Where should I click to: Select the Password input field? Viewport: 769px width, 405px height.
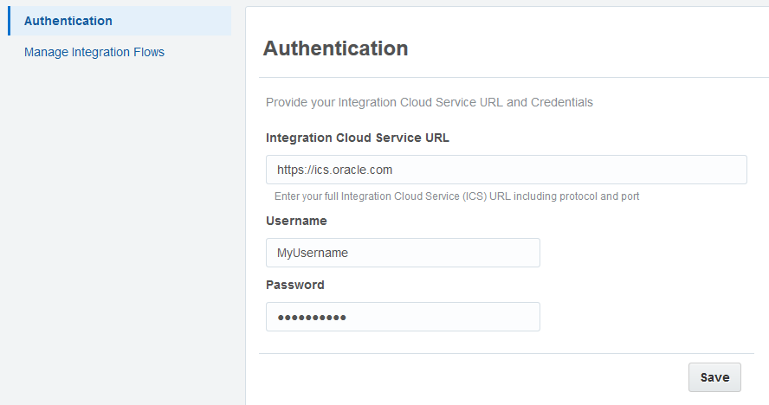[403, 317]
